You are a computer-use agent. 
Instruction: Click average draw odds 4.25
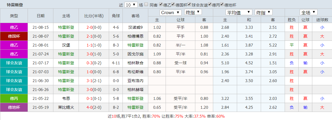click(249, 107)
